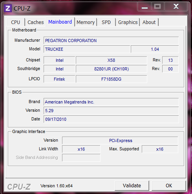This screenshot has height=194, width=192.
Task: Click the Validate button
Action: click(x=132, y=186)
